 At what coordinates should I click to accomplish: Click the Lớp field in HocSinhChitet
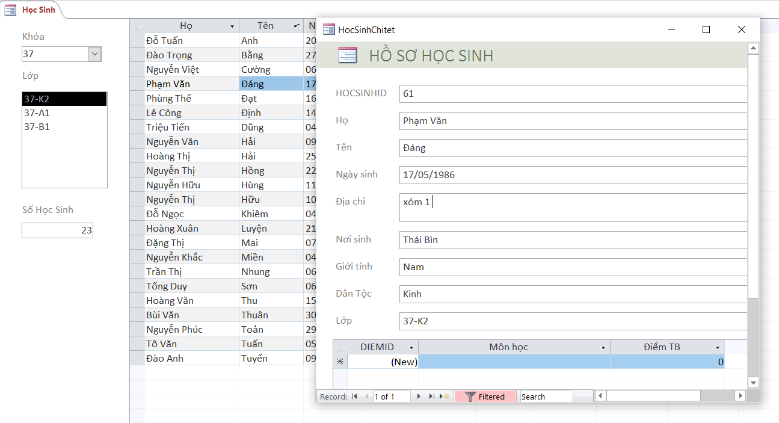coord(573,321)
